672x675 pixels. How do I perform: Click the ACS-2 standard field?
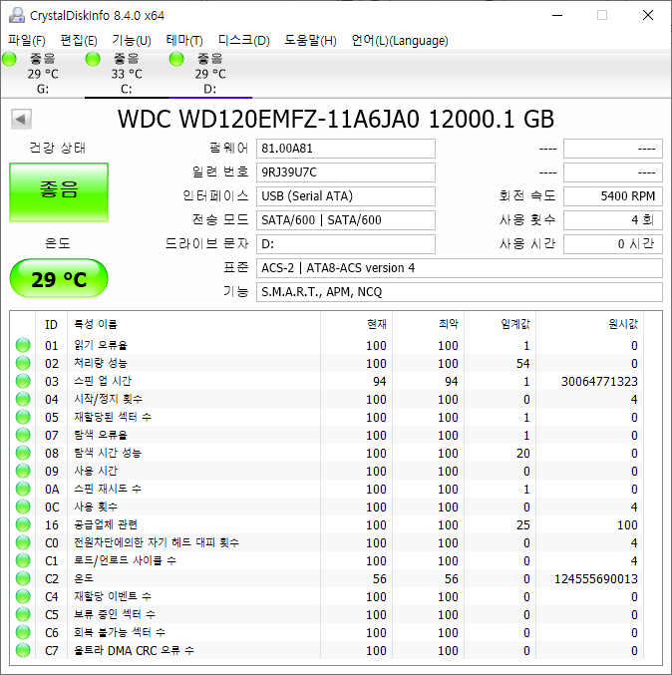tap(460, 268)
